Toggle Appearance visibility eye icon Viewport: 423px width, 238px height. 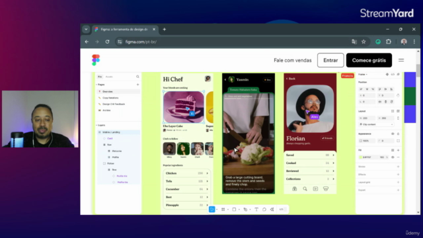click(393, 134)
